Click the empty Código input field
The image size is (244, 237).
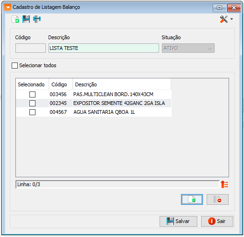(x=30, y=48)
